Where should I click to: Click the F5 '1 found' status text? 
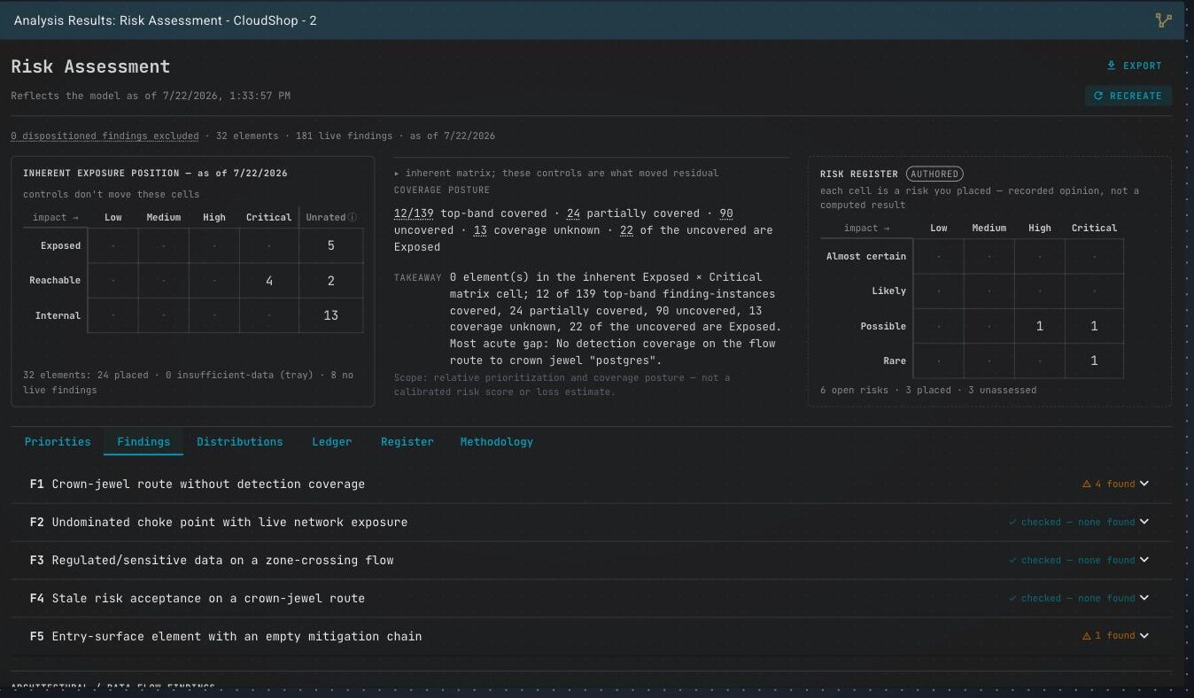(x=1114, y=636)
